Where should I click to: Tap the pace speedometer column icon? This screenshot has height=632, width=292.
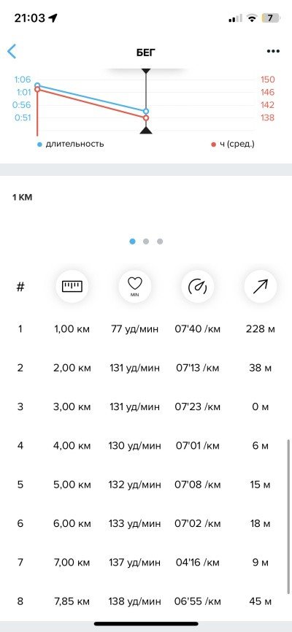pyautogui.click(x=198, y=287)
